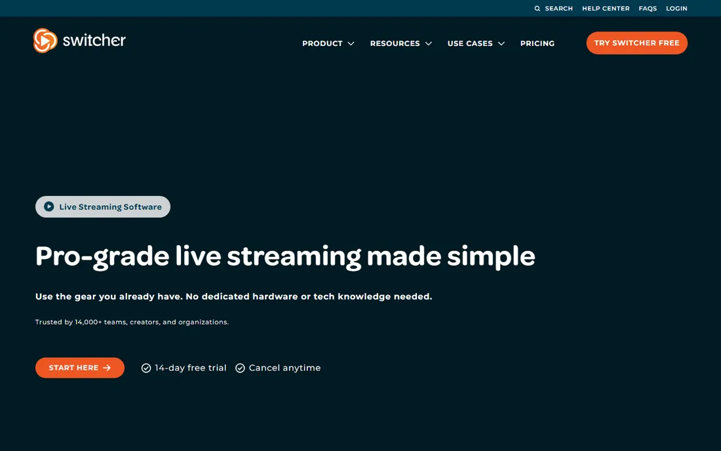Screen dimensions: 721x451
Task: Expand the Product menu chevron
Action: [351, 44]
